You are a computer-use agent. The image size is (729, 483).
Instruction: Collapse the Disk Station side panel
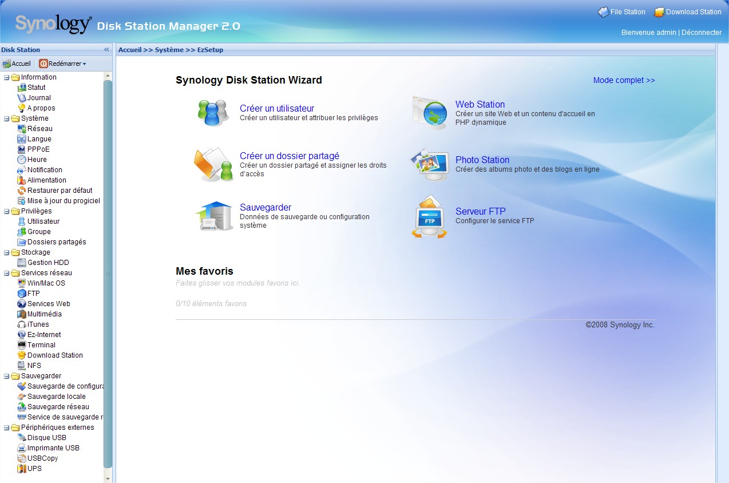tap(106, 50)
